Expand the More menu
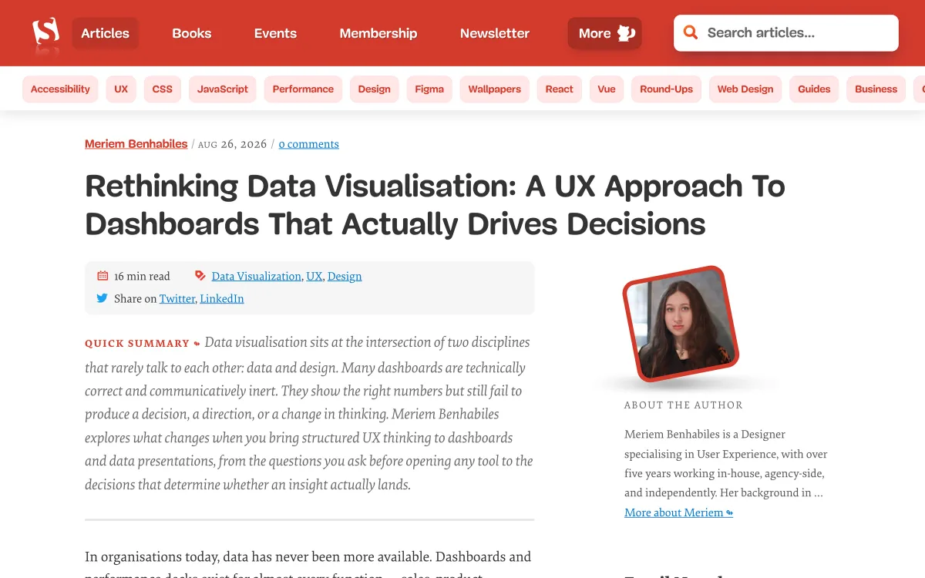 point(605,33)
